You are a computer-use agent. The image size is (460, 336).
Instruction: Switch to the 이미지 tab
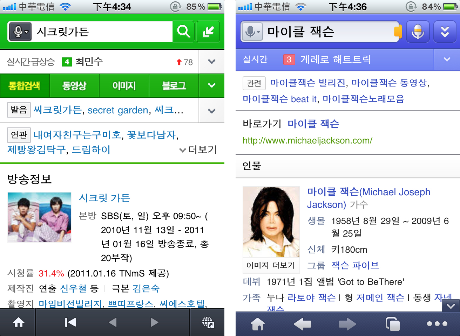point(124,86)
